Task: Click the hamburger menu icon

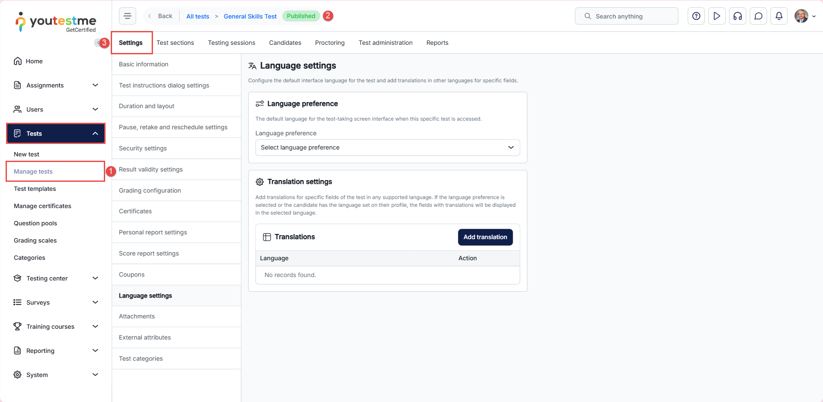Action: point(128,16)
